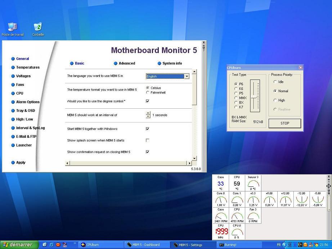Switch to the Basic tab
The width and height of the screenshot is (332, 249).
[x=77, y=63]
